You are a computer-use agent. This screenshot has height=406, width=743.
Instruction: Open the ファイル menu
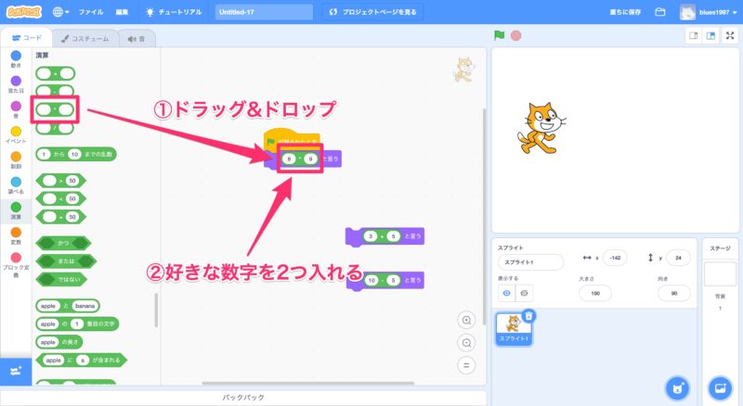coord(91,12)
